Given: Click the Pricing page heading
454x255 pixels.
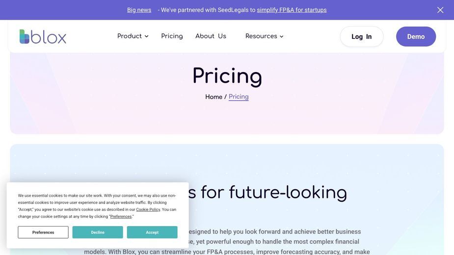Looking at the screenshot, I should click(227, 76).
